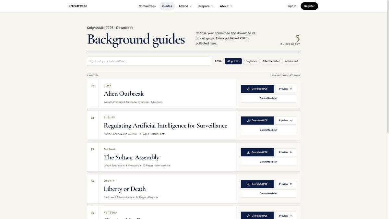Filter guides by Beginner level
389x219 pixels.
tap(251, 61)
